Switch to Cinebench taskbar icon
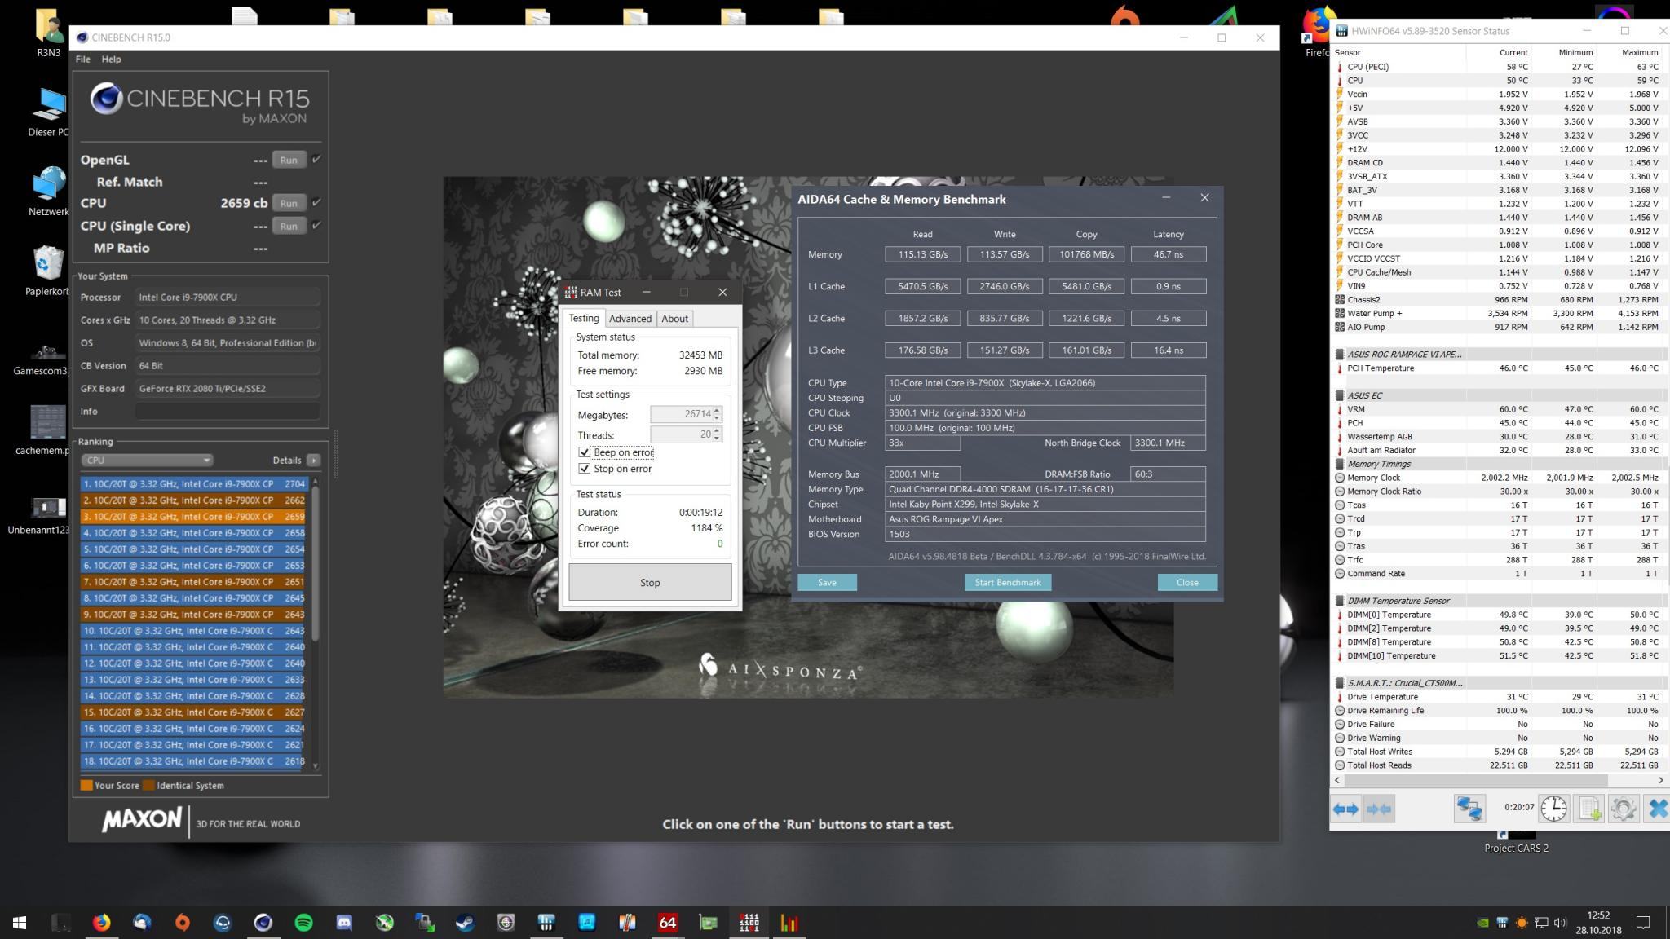 coord(263,923)
